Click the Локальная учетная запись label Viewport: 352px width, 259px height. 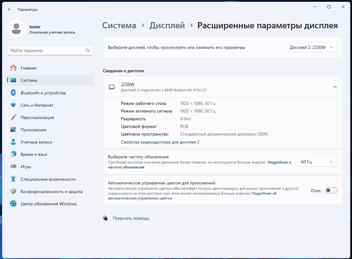point(52,32)
